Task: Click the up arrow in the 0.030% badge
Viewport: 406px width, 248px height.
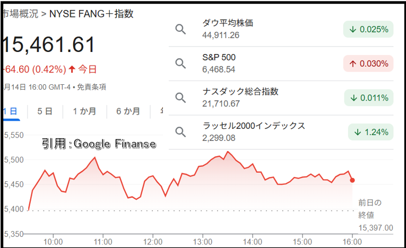Action: [x=352, y=64]
